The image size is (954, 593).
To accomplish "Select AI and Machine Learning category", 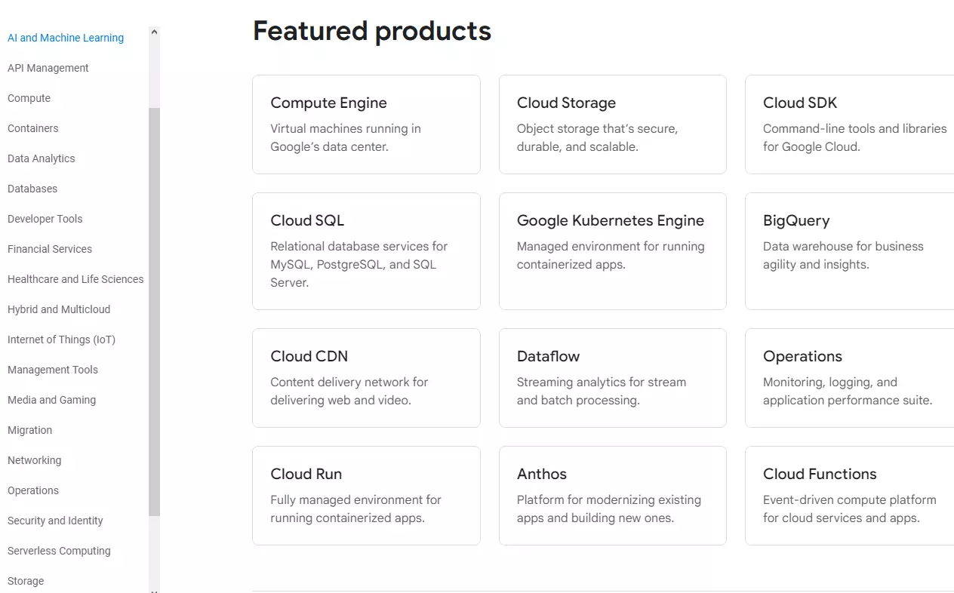I will click(65, 38).
